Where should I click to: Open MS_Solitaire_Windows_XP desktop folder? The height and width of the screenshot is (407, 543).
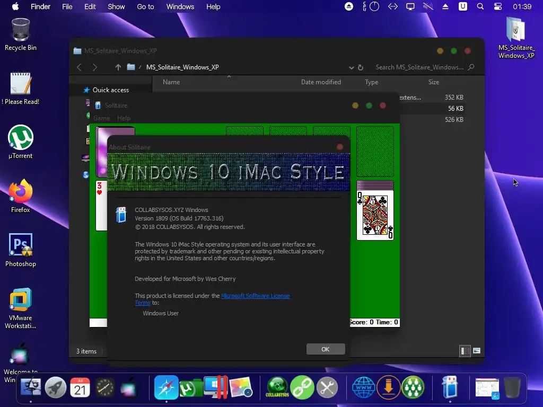click(516, 38)
